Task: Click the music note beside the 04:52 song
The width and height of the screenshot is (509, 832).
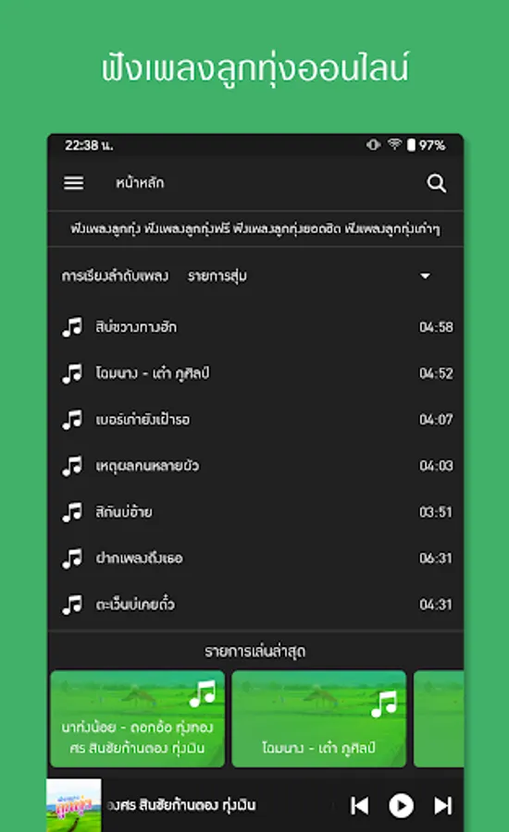Action: coord(72,373)
